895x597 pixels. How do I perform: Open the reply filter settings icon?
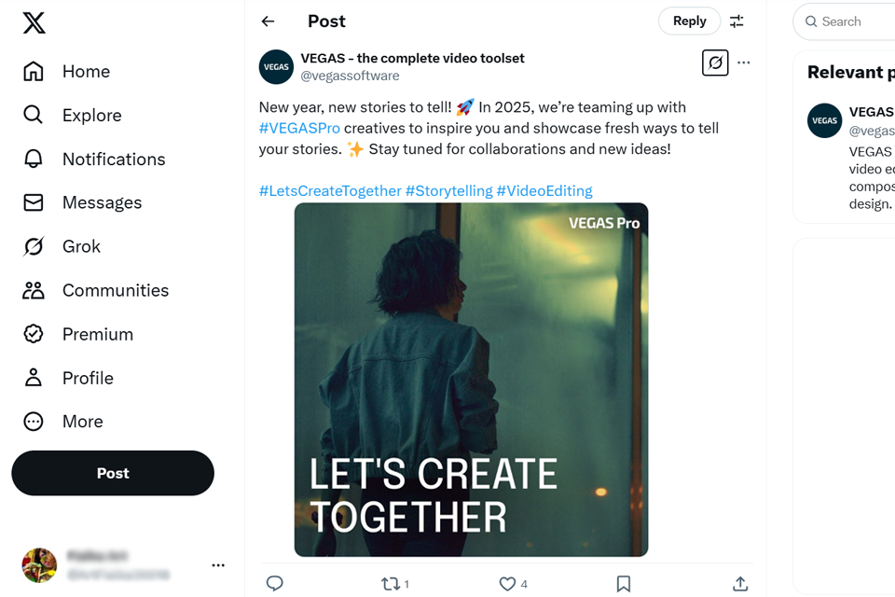pyautogui.click(x=737, y=21)
